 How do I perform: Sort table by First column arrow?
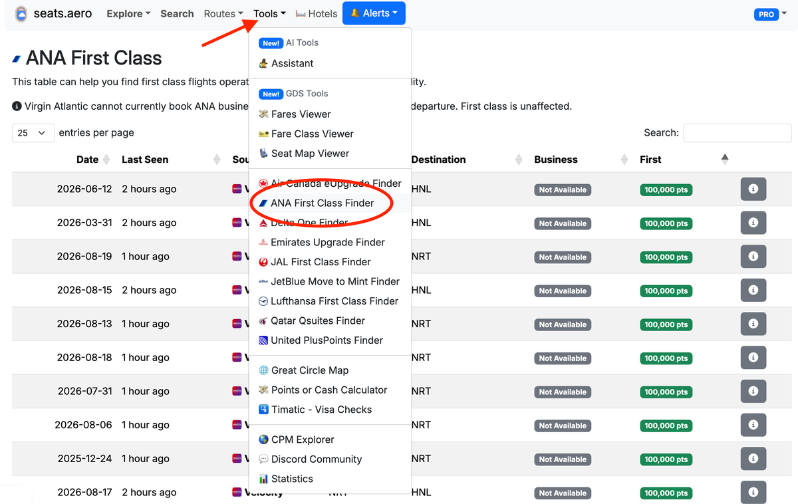tap(725, 159)
